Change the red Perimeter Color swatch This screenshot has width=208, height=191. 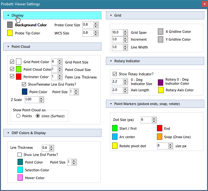(x=18, y=77)
